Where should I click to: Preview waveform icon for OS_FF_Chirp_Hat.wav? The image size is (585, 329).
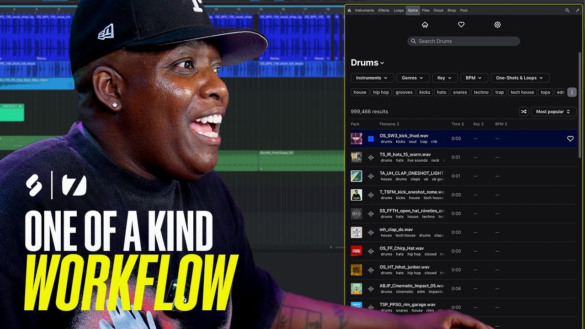(x=371, y=251)
